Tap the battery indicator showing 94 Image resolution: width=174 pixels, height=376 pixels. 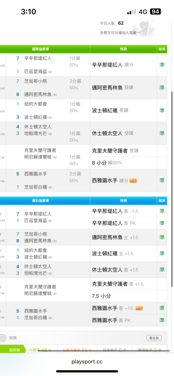156,12
